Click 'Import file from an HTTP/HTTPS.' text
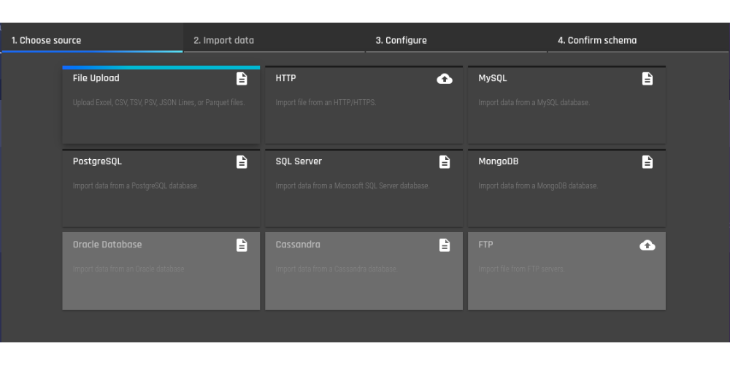730x365 pixels. coord(326,102)
